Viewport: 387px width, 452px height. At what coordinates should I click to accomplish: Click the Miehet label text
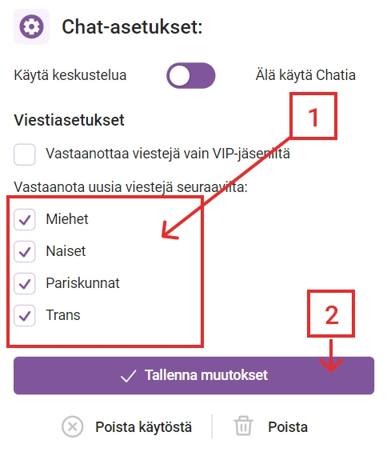coord(67,218)
